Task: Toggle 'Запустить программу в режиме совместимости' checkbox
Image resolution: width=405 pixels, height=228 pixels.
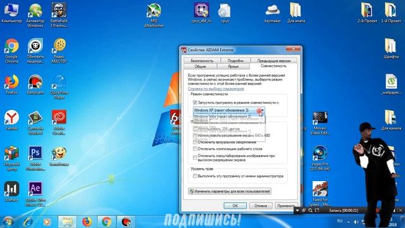Action: (195, 103)
